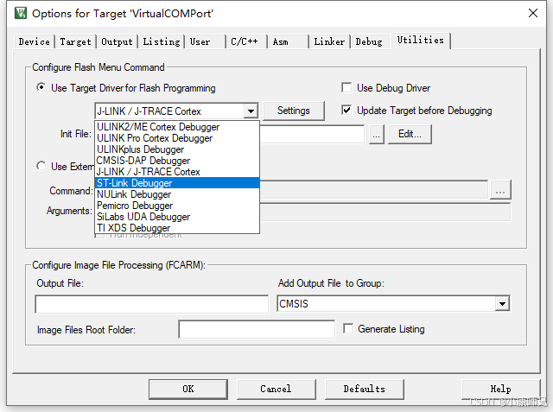
Task: Click the Output File input field
Action: [x=152, y=304]
